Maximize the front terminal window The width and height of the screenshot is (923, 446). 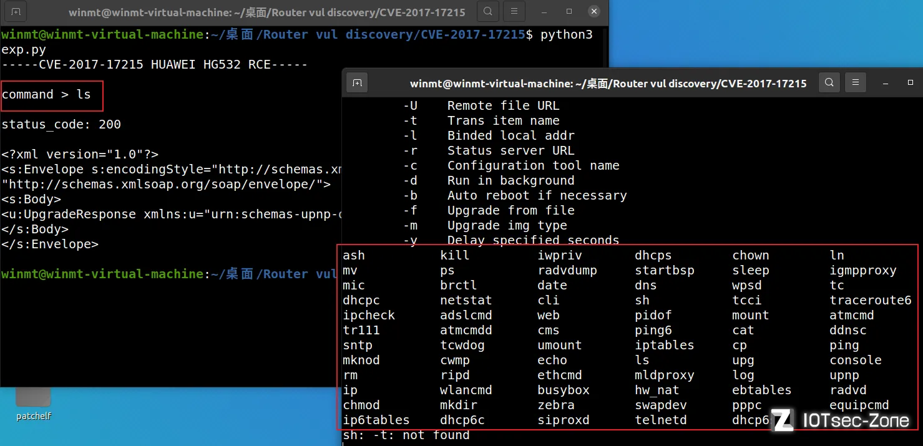pyautogui.click(x=911, y=82)
